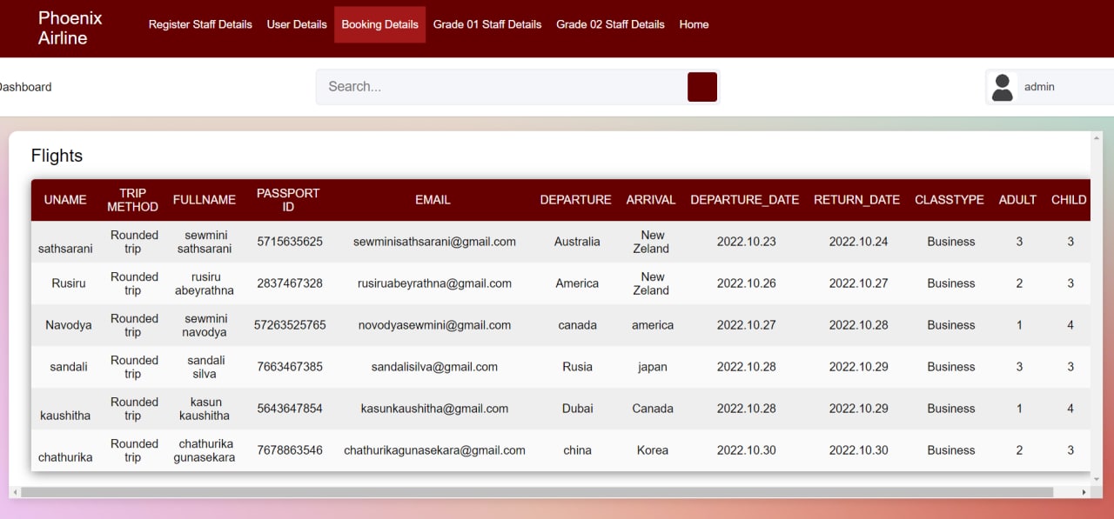
Task: Select the Booking Details tab
Action: point(379,24)
